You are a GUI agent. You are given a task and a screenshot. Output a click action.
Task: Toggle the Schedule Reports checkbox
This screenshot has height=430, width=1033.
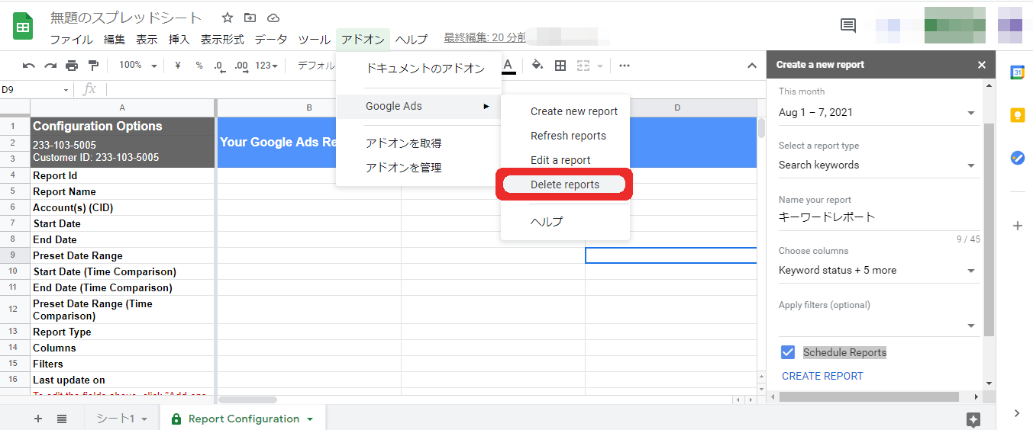[788, 352]
